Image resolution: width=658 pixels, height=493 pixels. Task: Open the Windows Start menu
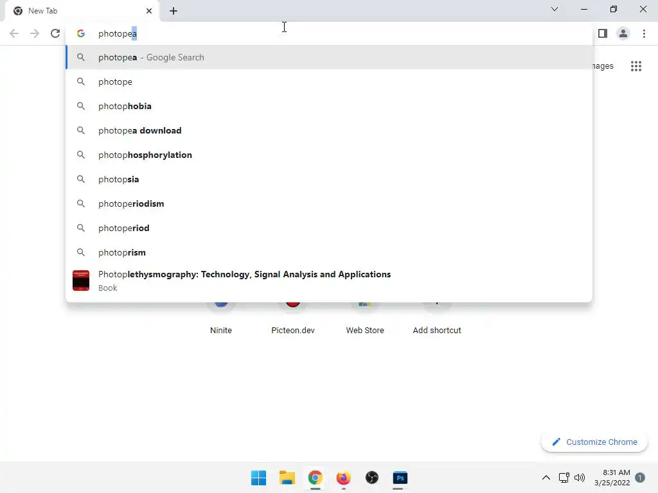(x=258, y=478)
